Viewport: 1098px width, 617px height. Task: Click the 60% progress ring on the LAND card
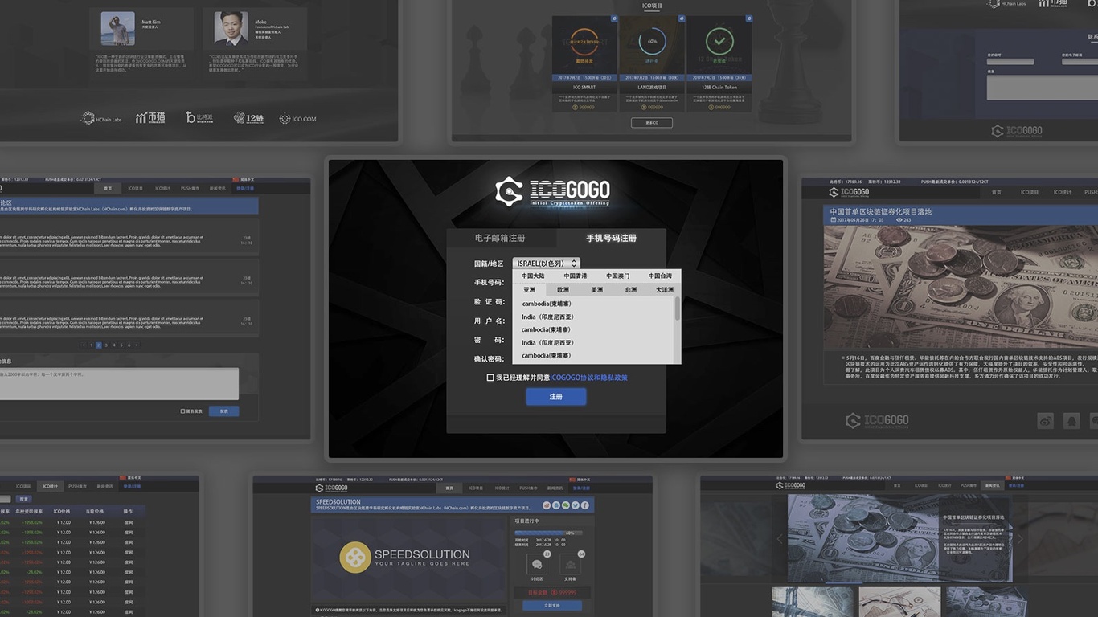coord(652,41)
